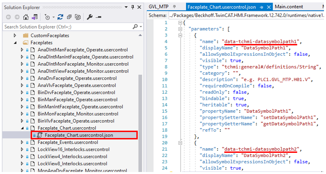Switch to the GVL_MTP tab
This screenshot has height=174, width=326.
(158, 7)
